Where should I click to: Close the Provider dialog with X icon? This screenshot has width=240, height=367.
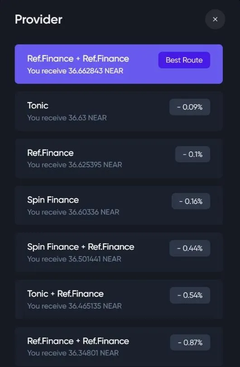click(215, 19)
